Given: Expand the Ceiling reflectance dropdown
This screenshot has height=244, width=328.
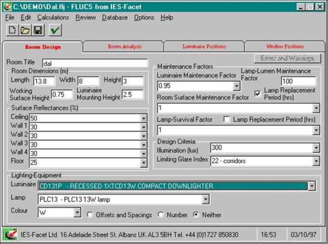Looking at the screenshot, I should coord(143,118).
